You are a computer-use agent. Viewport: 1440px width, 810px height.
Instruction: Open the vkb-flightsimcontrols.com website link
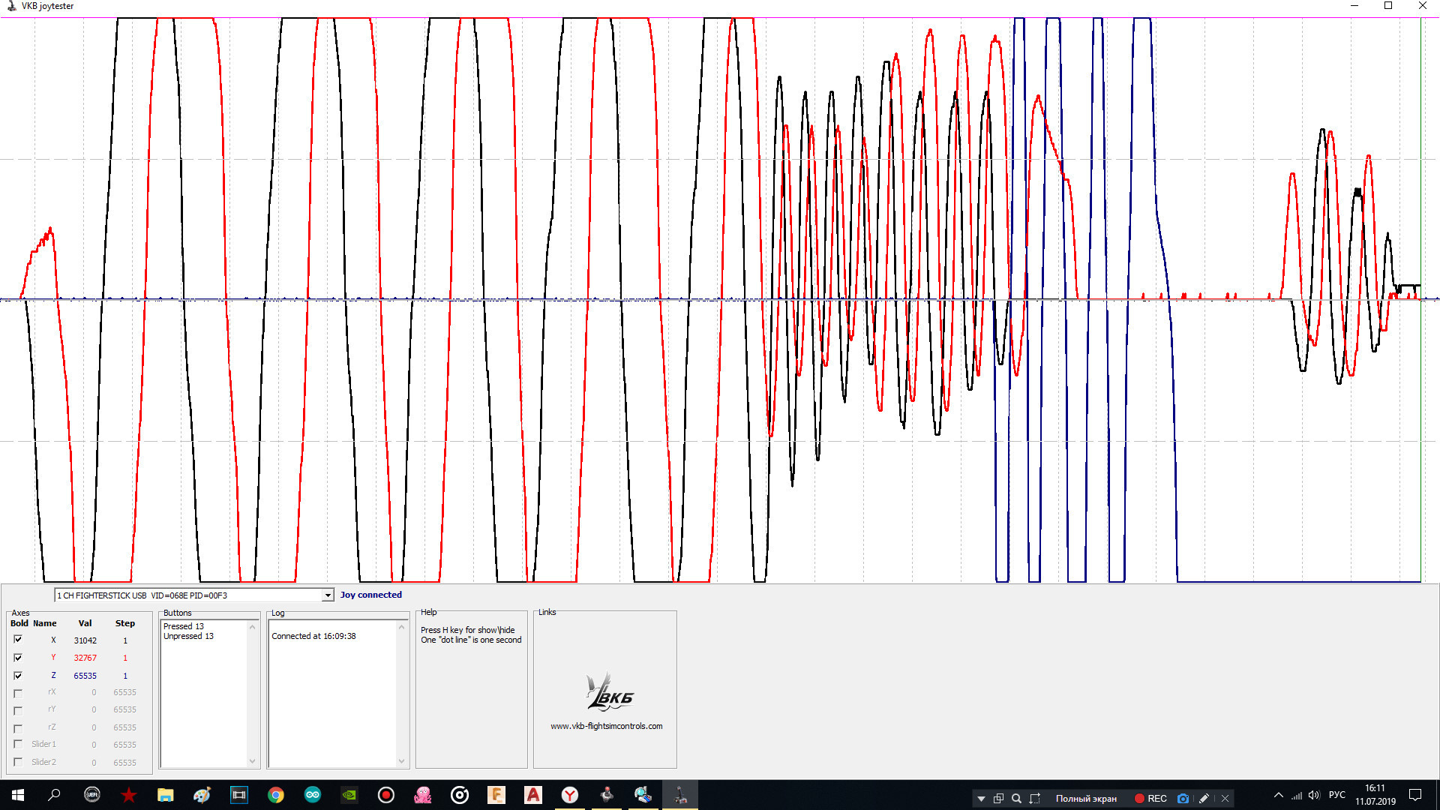pyautogui.click(x=606, y=726)
